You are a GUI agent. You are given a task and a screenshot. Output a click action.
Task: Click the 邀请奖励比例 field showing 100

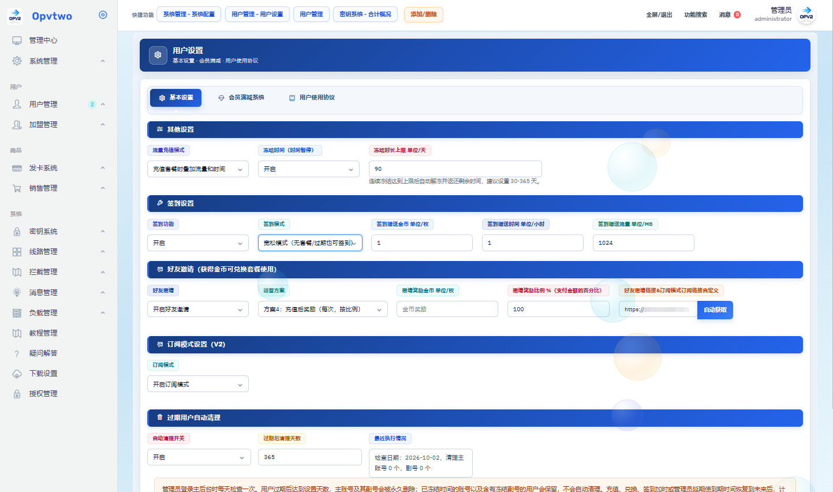pos(558,310)
